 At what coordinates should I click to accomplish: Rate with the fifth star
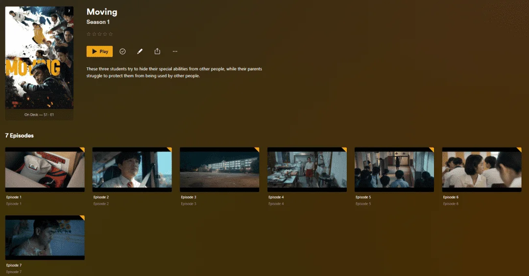tap(110, 34)
